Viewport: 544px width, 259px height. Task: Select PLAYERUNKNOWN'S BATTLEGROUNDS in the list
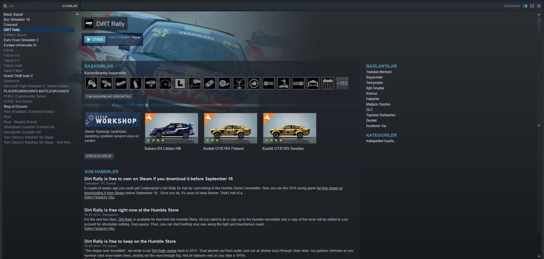pos(36,91)
